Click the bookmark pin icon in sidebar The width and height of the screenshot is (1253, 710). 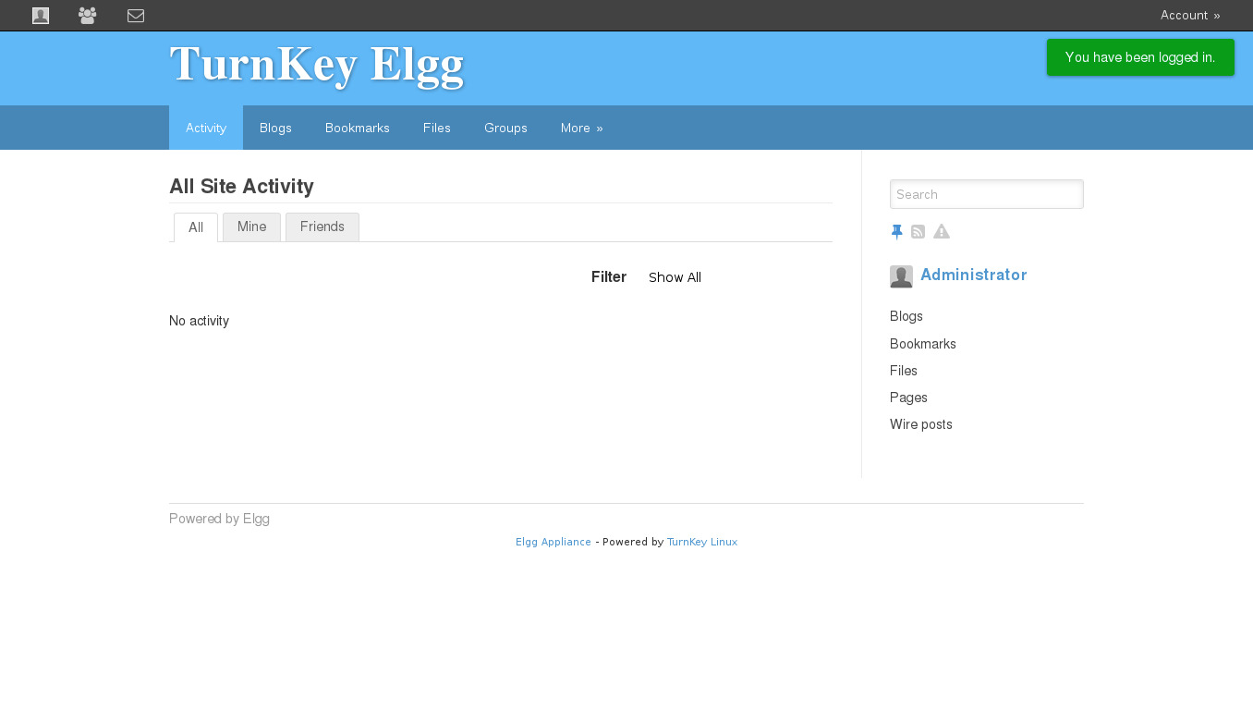[896, 232]
